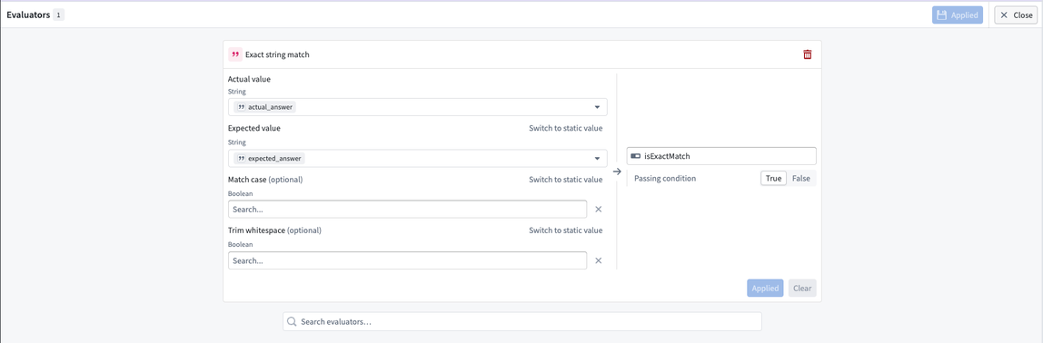This screenshot has height=343, width=1043.
Task: Click the Applied button in evaluator card
Action: point(765,289)
